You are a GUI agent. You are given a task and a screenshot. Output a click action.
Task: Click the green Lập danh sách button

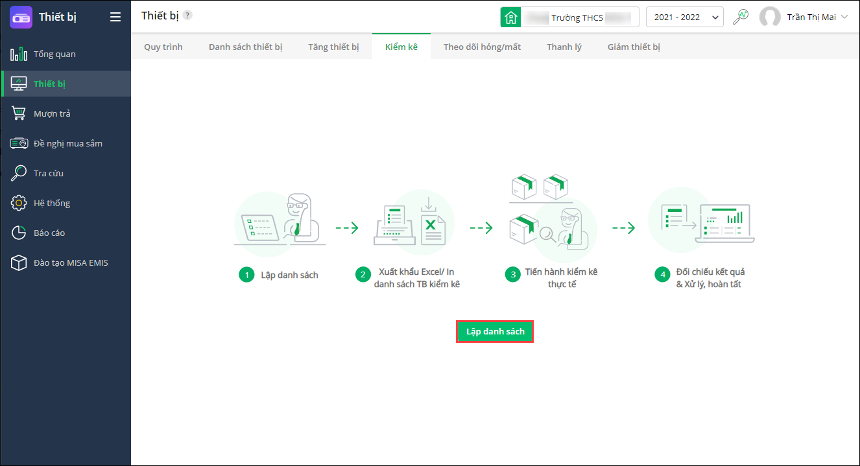click(x=495, y=331)
